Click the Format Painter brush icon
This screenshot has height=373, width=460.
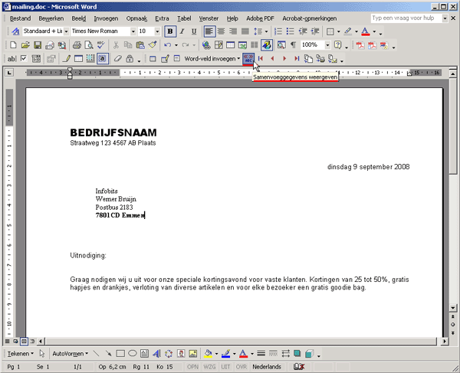[x=153, y=45]
